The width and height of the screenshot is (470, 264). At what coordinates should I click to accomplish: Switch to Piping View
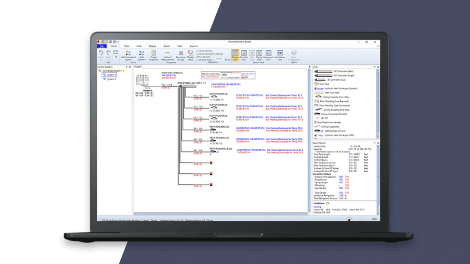coord(259,56)
